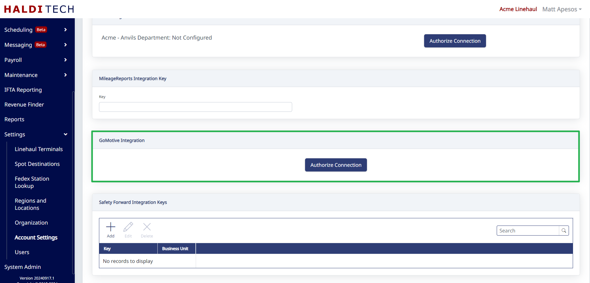Viewport: 590px width, 283px height.
Task: Authorize the GoMotive Integration connection
Action: click(x=336, y=165)
